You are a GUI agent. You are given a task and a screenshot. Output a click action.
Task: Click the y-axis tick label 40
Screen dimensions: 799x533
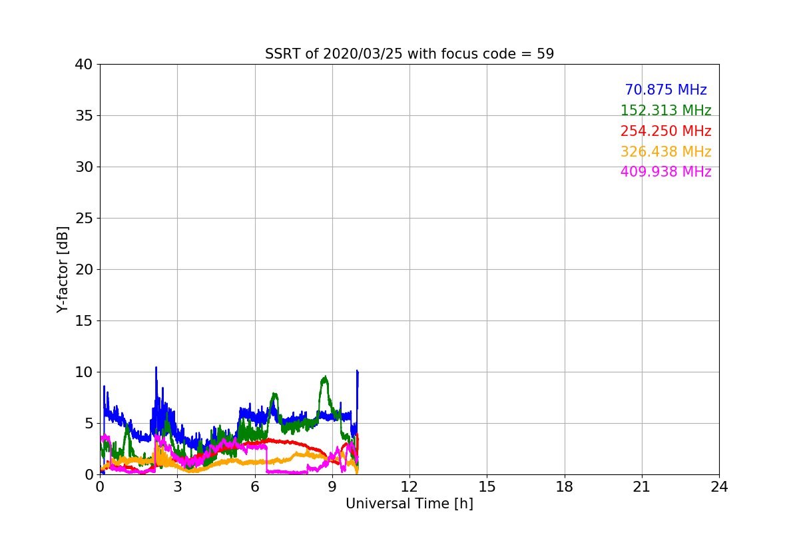(x=84, y=65)
